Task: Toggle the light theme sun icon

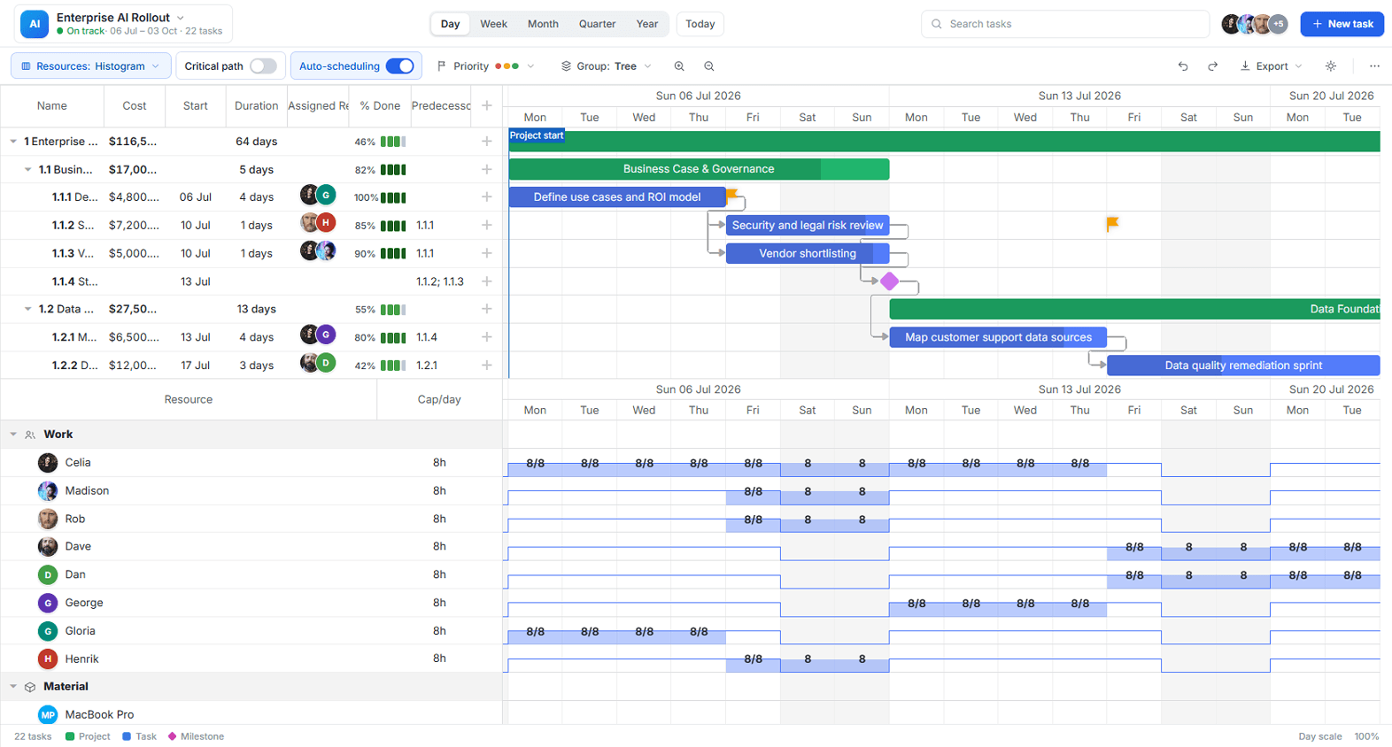Action: [x=1331, y=66]
